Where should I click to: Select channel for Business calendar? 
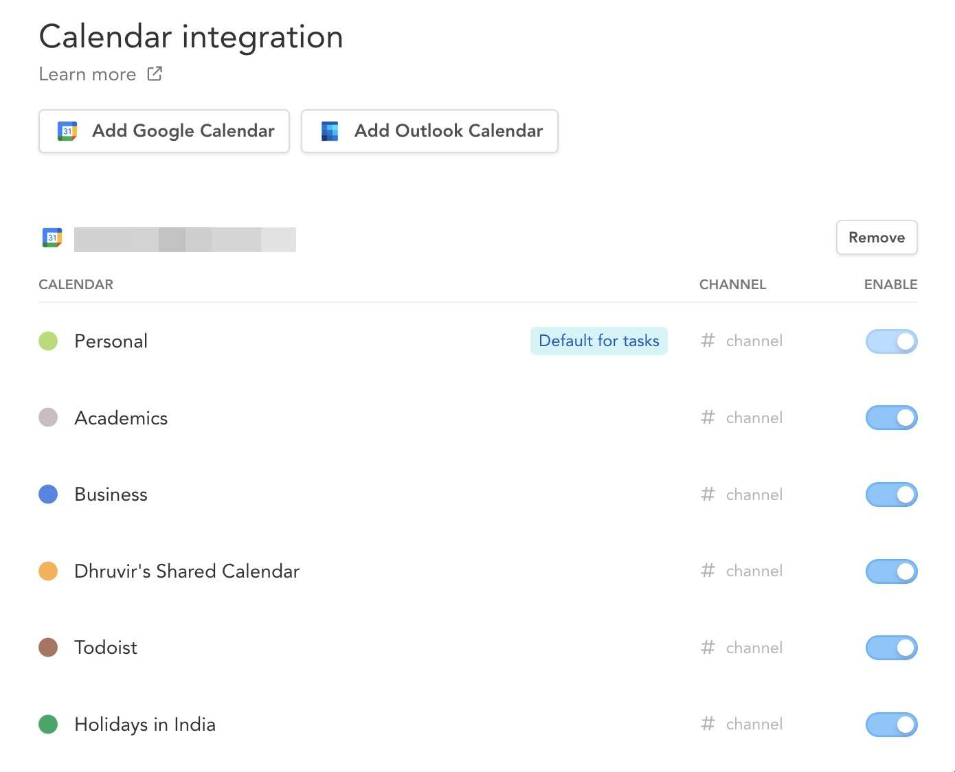tap(742, 495)
